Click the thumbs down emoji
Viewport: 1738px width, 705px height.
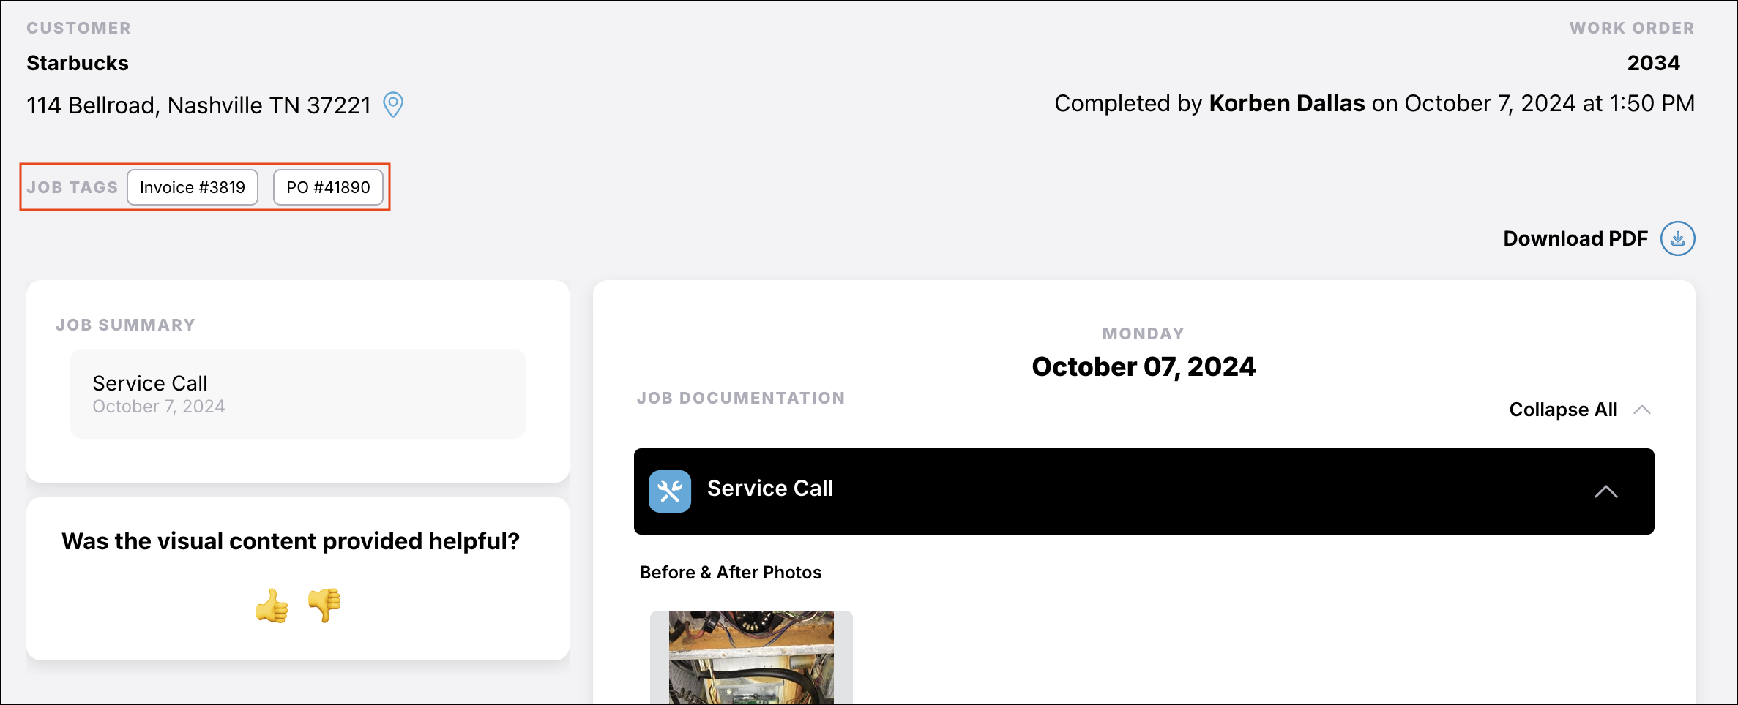coord(324,606)
